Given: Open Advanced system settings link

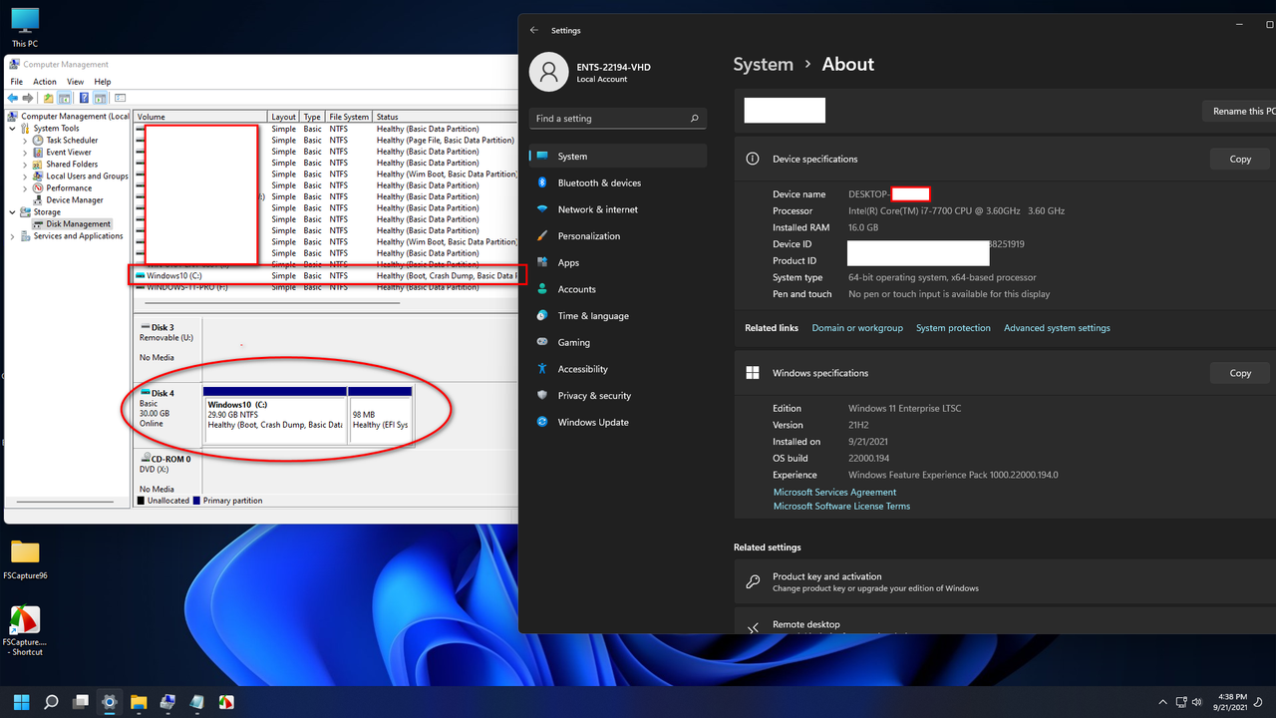Looking at the screenshot, I should (x=1057, y=328).
